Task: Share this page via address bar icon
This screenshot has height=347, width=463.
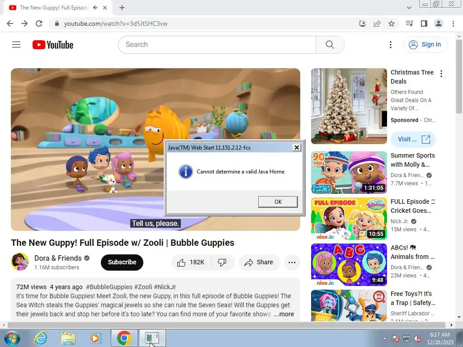Action: click(377, 23)
